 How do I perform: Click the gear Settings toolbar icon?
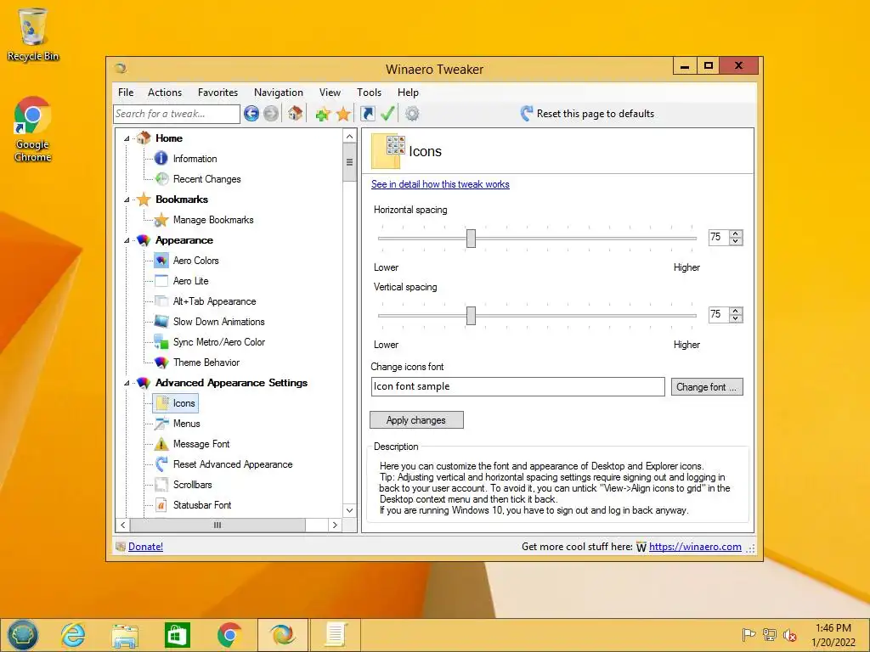412,114
